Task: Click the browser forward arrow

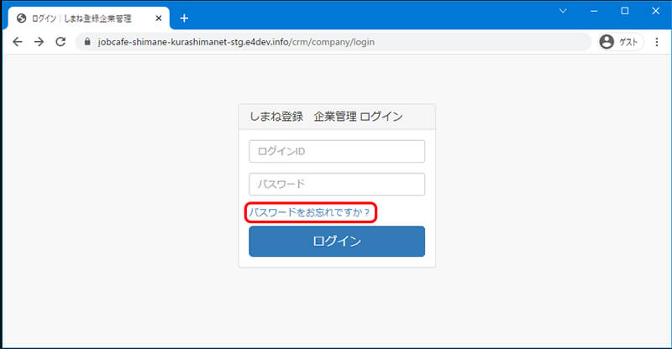Action: point(39,42)
